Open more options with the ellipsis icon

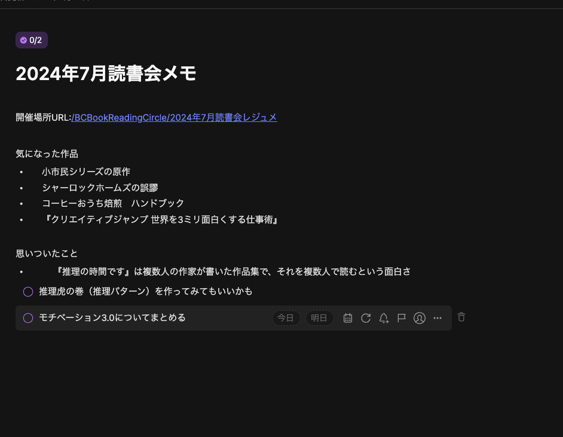(437, 318)
